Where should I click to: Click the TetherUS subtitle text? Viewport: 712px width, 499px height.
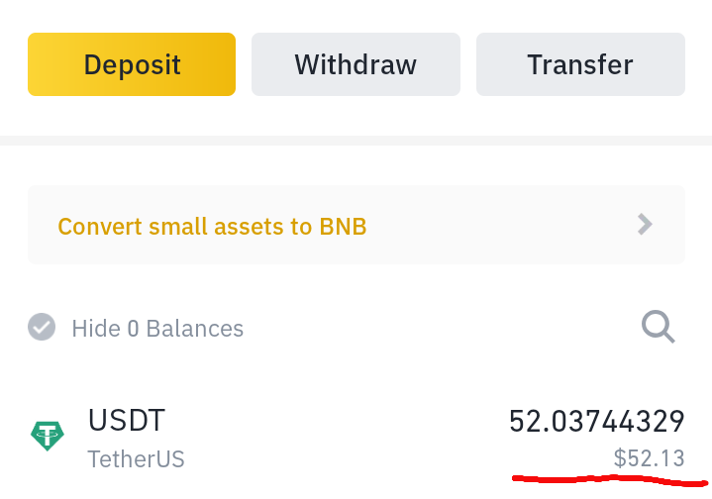[x=136, y=459]
